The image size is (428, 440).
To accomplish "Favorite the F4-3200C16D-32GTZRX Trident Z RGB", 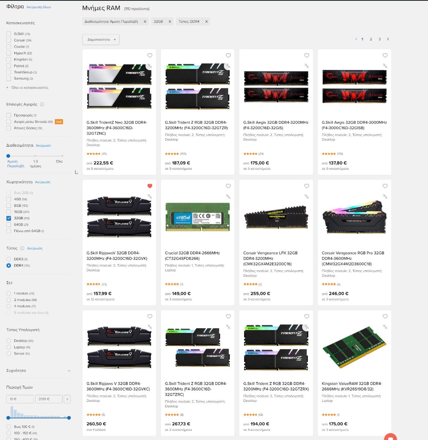I will point(307,316).
